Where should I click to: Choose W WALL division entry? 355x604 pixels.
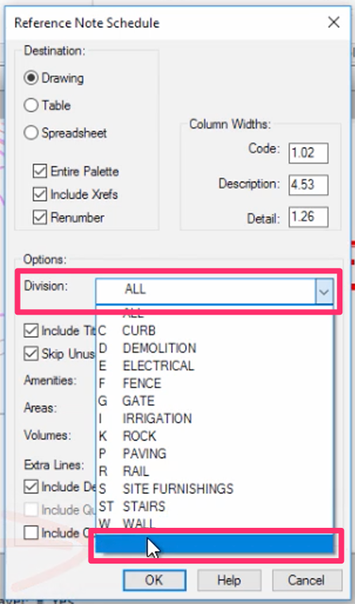(214, 523)
